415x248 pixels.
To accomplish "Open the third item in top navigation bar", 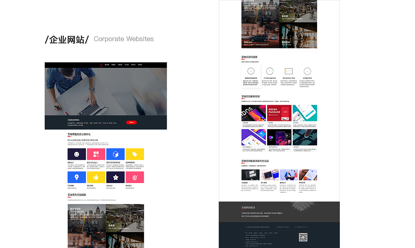I will coord(113,65).
